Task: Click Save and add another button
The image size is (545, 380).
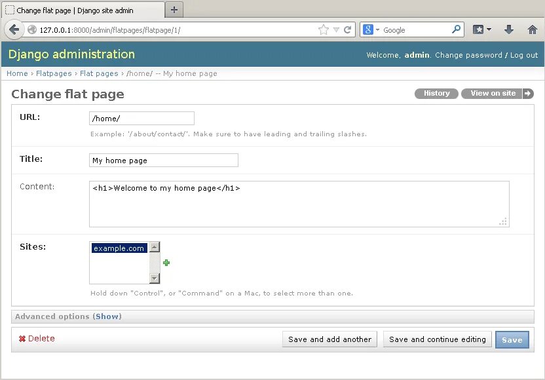Action: click(x=329, y=339)
